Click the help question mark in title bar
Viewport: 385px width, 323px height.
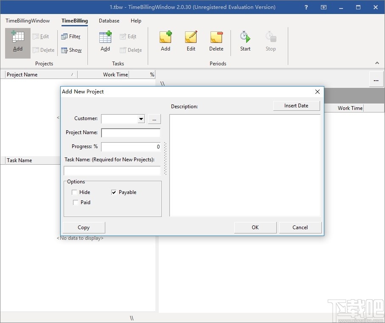[x=306, y=7]
